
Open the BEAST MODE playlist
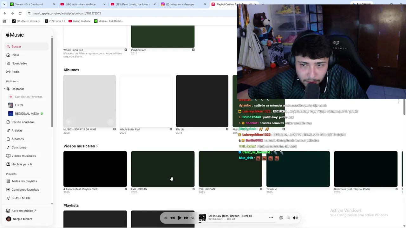21,198
